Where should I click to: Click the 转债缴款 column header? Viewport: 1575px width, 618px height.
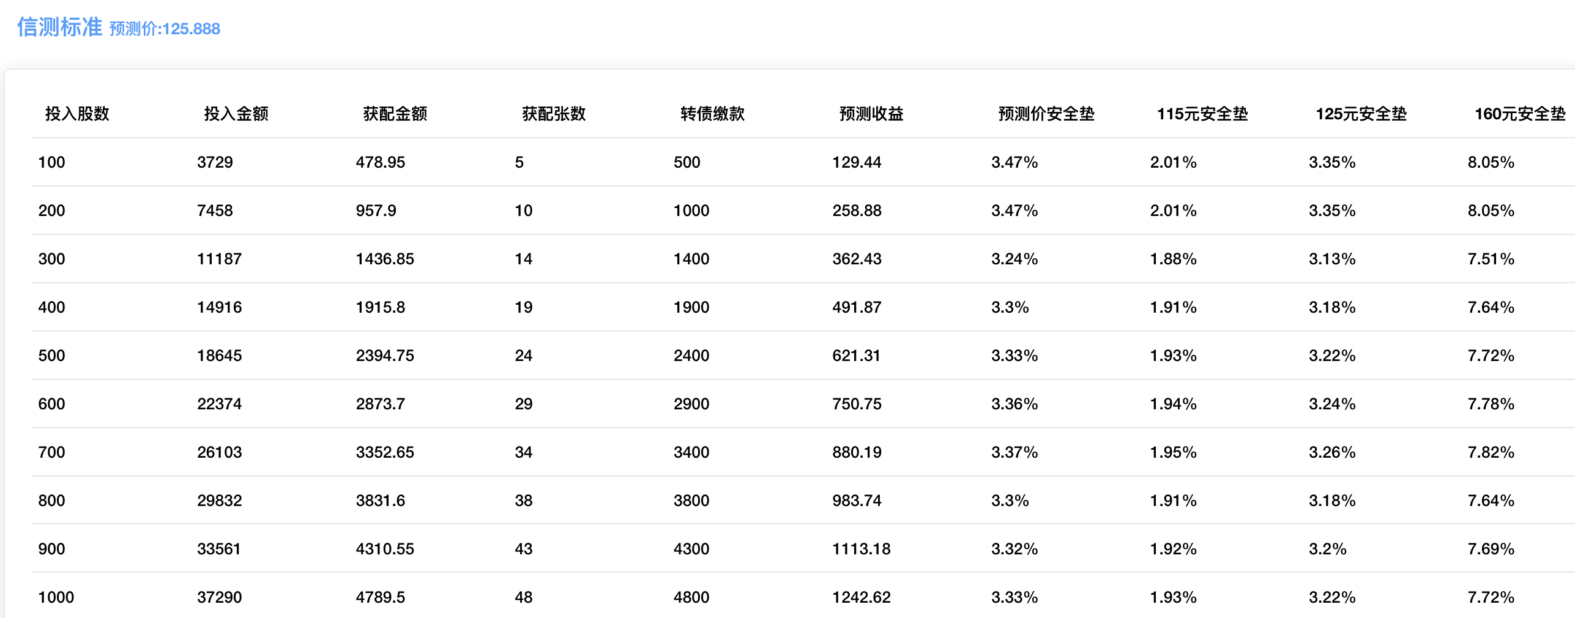point(712,114)
